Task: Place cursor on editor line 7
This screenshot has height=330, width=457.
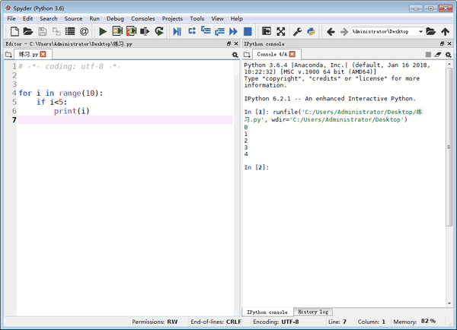Action: tap(126, 120)
